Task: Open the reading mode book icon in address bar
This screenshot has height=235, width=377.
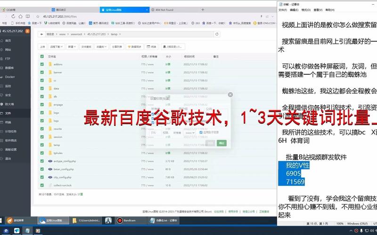Action: tap(28, 16)
